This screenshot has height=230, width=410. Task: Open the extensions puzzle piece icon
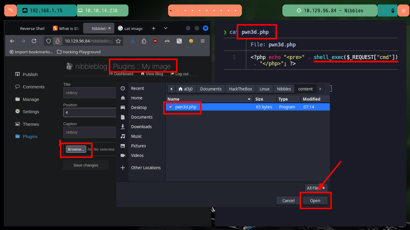(x=144, y=41)
